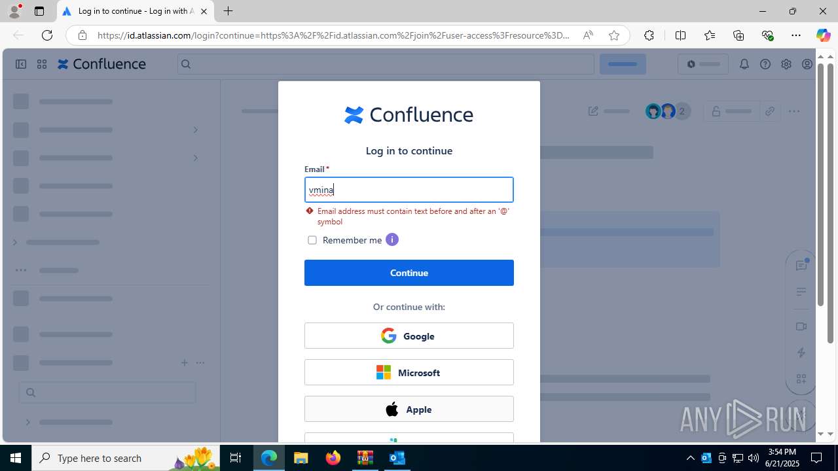Open the profile avatar icon in the Confluence header

coord(807,64)
